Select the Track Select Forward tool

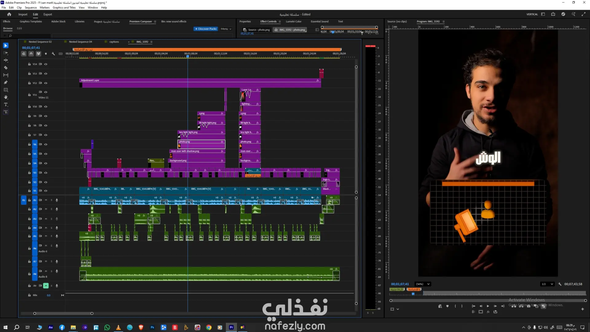point(6,53)
